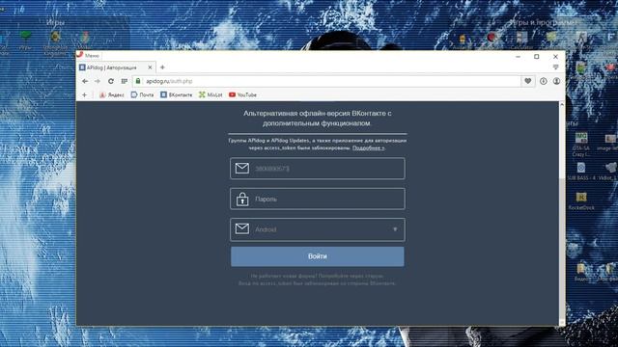Screen dimensions: 618x347
Task: Open the user profile icon
Action: [x=556, y=81]
